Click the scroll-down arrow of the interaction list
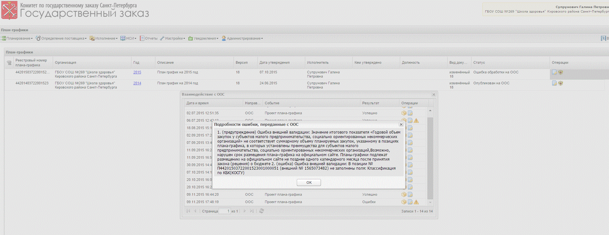609x235 pixels. 430,202
